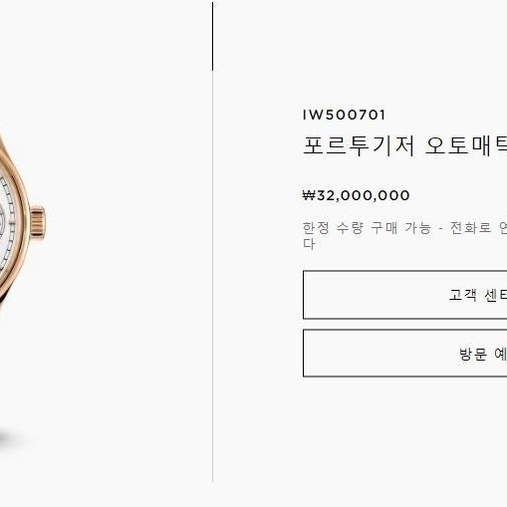
Task: Click the word 오토매틱 in title
Action: coord(466,145)
